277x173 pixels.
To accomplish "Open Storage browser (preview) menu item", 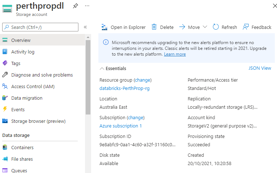I will [38, 121].
